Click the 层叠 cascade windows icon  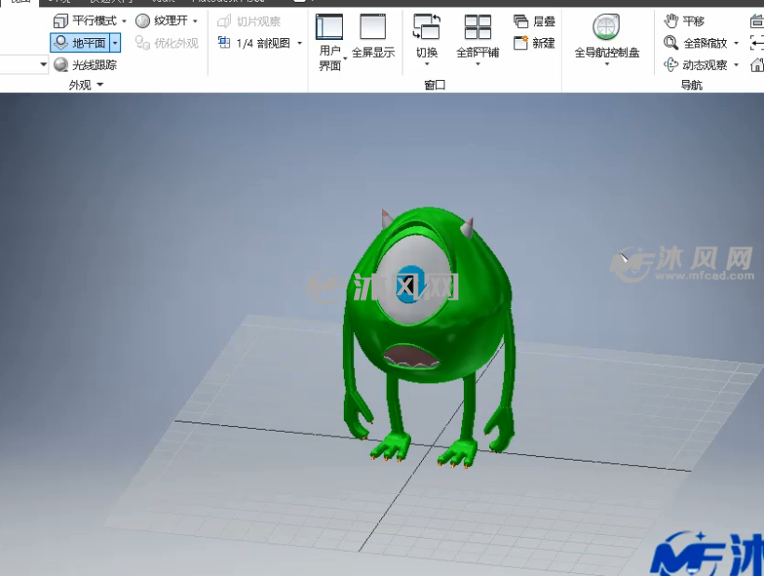tap(521, 20)
